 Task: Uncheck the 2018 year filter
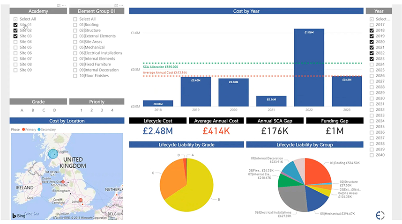(372, 30)
